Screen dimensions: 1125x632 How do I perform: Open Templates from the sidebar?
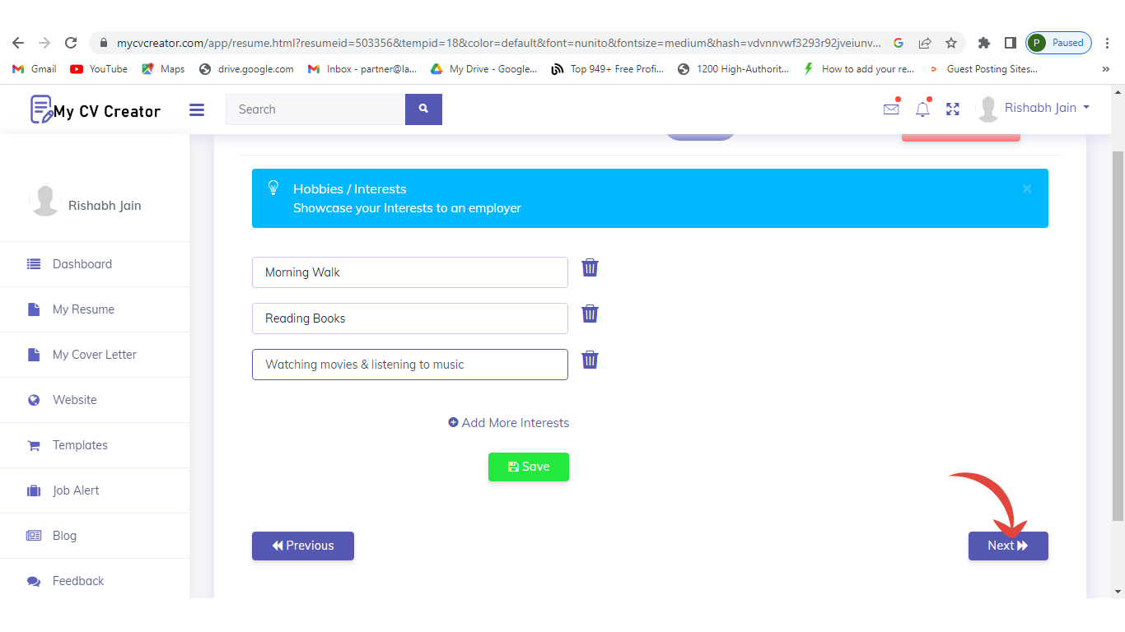click(80, 445)
